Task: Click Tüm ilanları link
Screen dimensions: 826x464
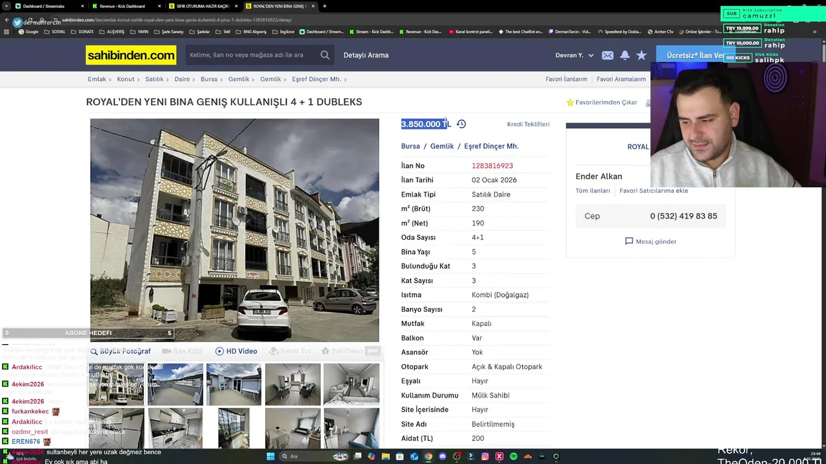Action: 592,191
